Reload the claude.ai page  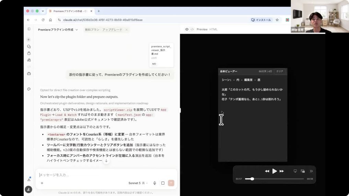tap(43, 20)
